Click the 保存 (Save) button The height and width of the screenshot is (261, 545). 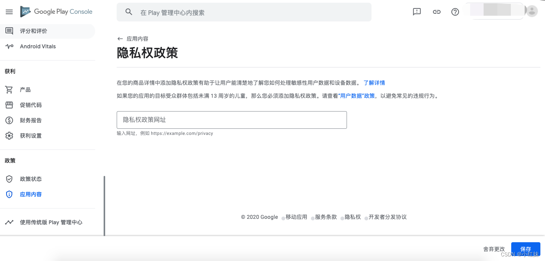[x=525, y=249]
